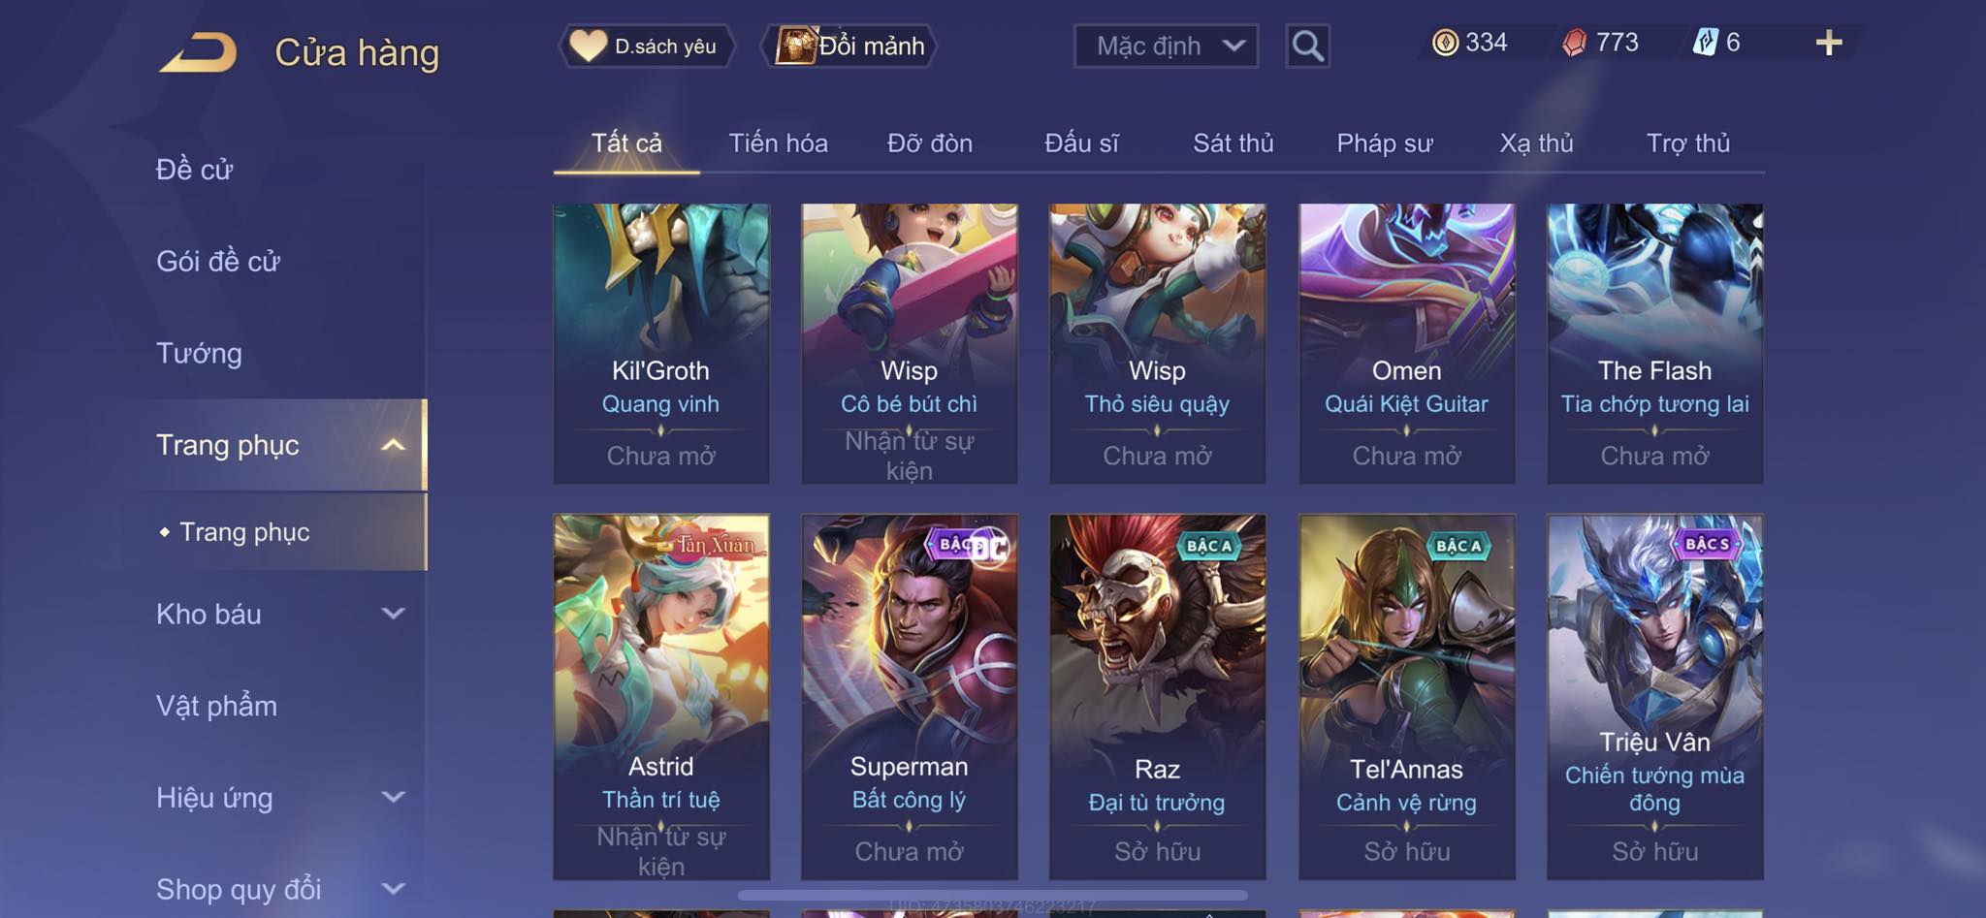Click the horizontal scrollbar below skins
1986x918 pixels.
point(992,896)
